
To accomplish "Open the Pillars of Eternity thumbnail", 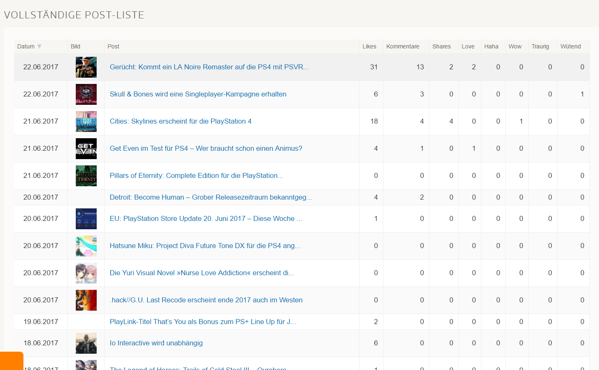I will click(86, 176).
